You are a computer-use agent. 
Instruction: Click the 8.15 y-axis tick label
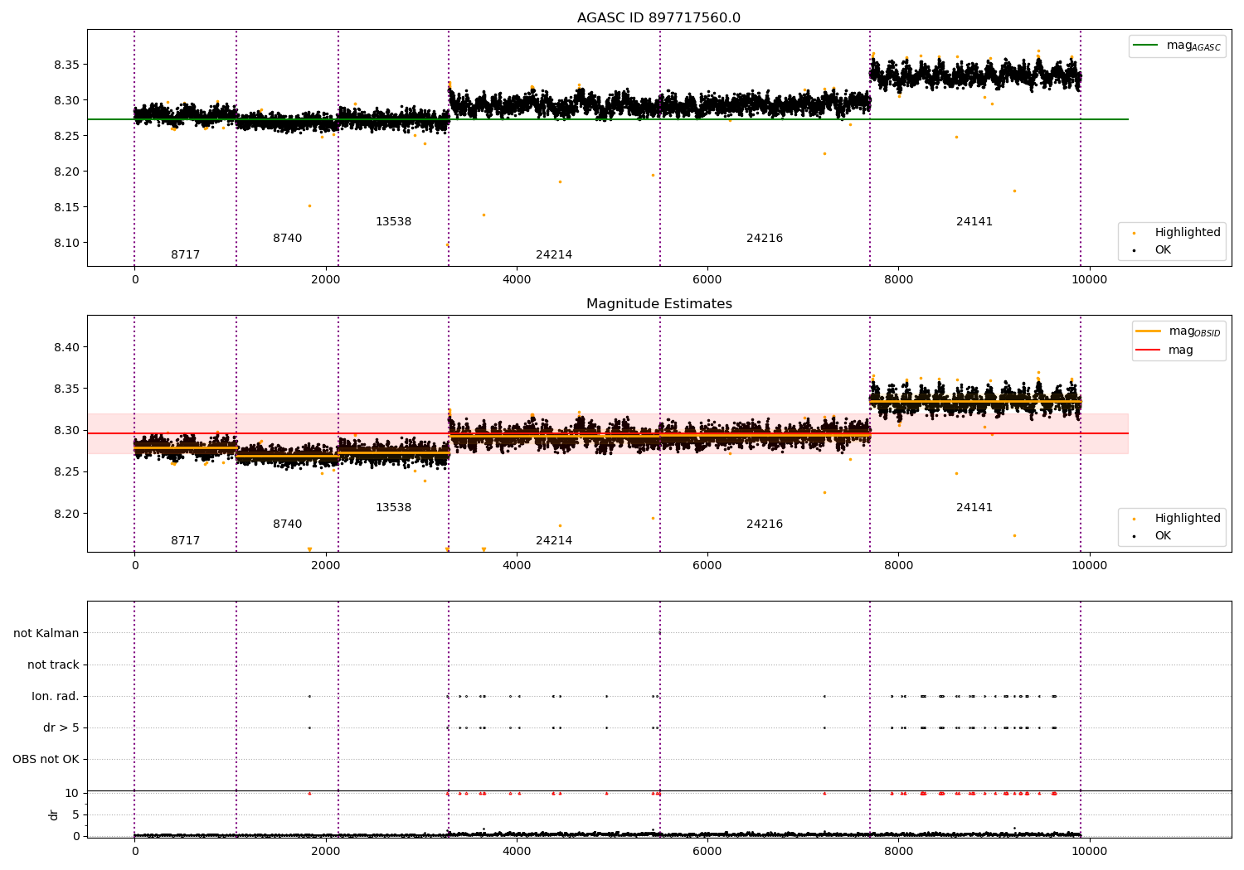pyautogui.click(x=66, y=207)
